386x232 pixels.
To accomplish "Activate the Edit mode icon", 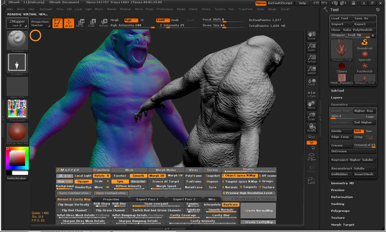I will [58, 23].
